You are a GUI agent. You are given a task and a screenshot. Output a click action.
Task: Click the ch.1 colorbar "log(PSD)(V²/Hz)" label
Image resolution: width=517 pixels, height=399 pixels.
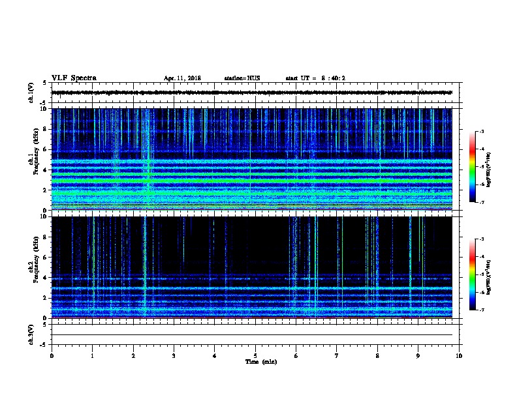coord(488,170)
